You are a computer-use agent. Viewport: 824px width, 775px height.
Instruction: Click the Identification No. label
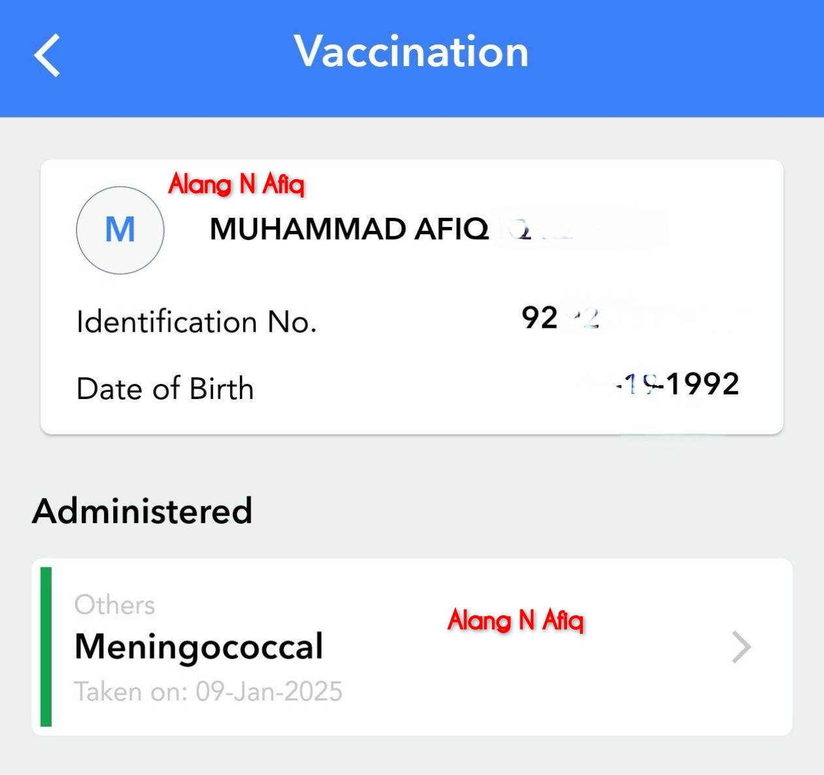[x=196, y=322]
